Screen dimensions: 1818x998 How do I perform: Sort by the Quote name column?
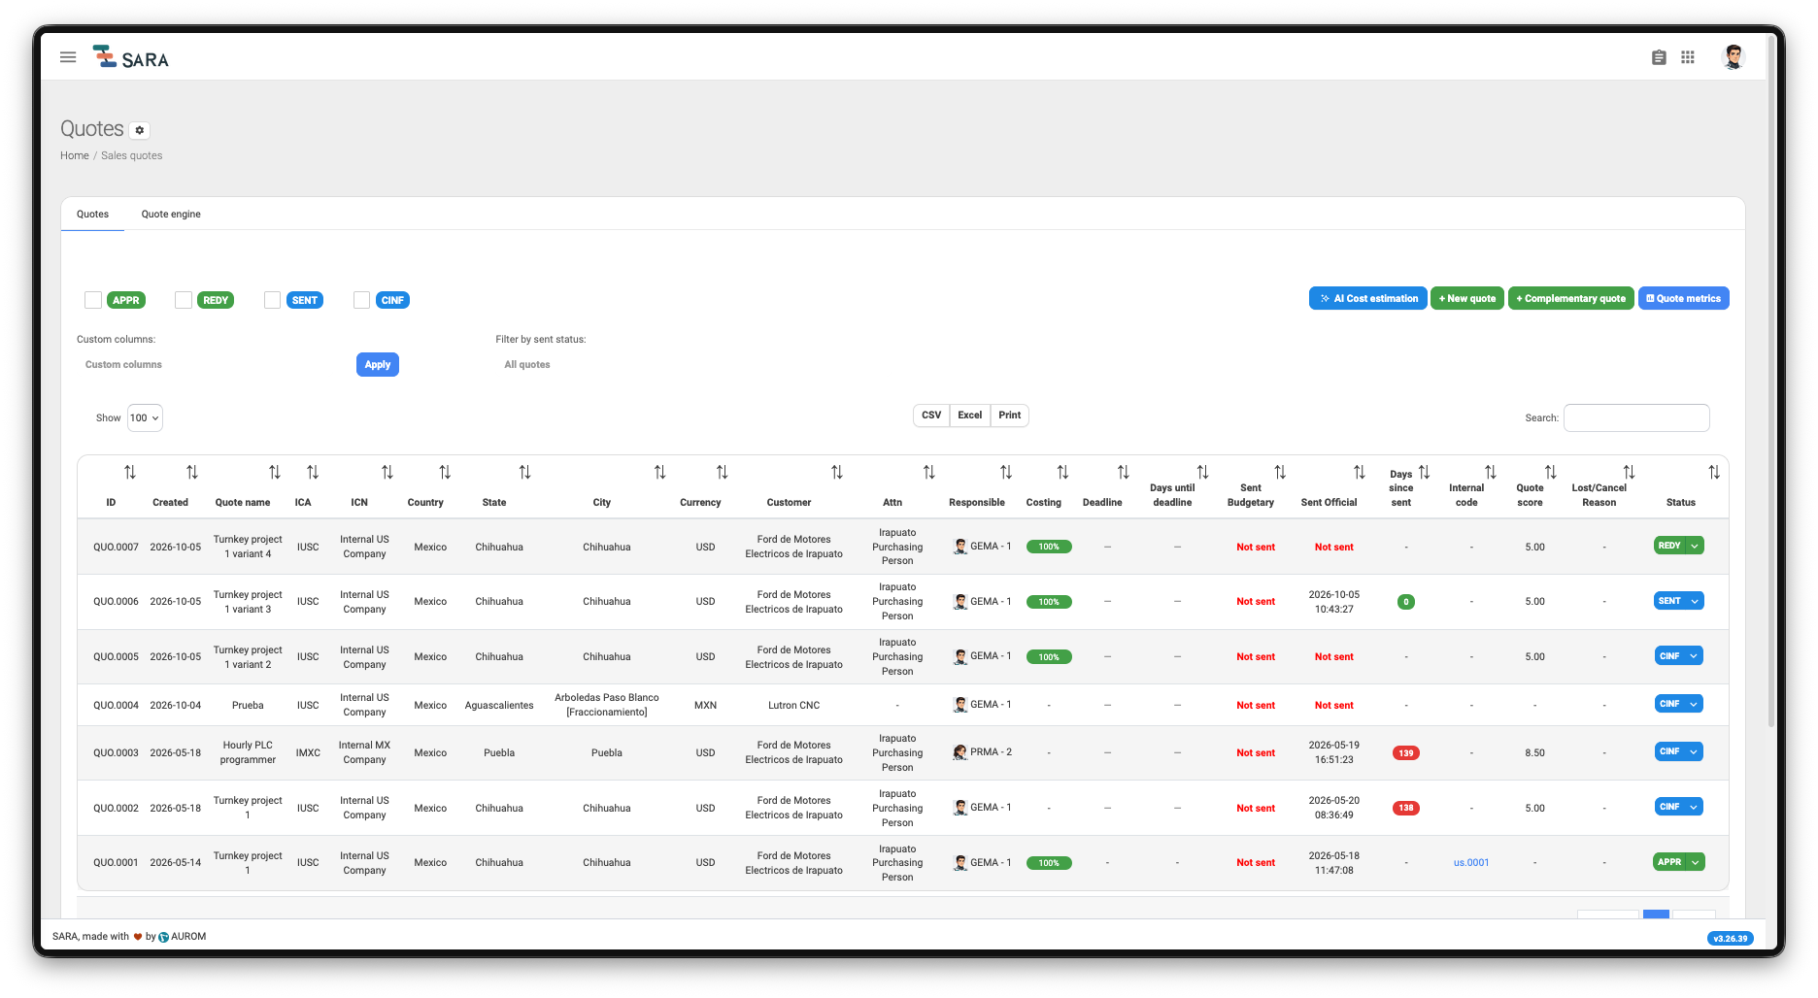pos(275,472)
